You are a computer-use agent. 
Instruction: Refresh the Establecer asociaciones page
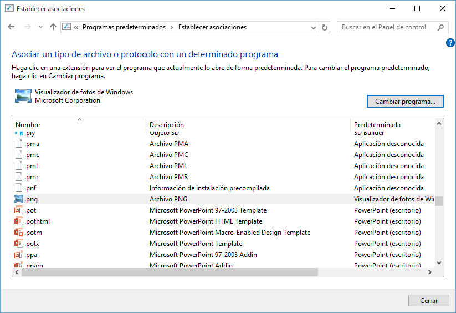[x=325, y=27]
